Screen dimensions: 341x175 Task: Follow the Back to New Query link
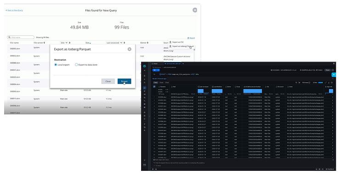click(x=14, y=10)
